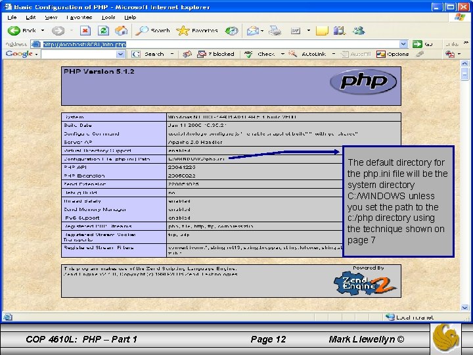
Task: Open the Edit menu
Action: [30, 18]
